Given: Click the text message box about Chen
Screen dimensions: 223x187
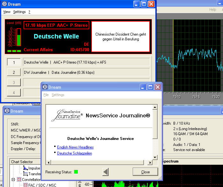Looking at the screenshot, I should click(121, 37).
